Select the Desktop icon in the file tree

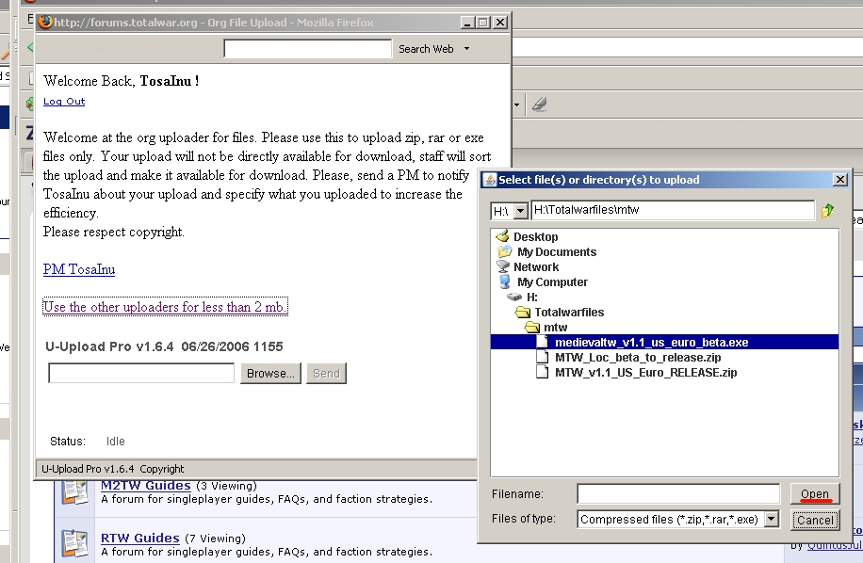coord(502,236)
